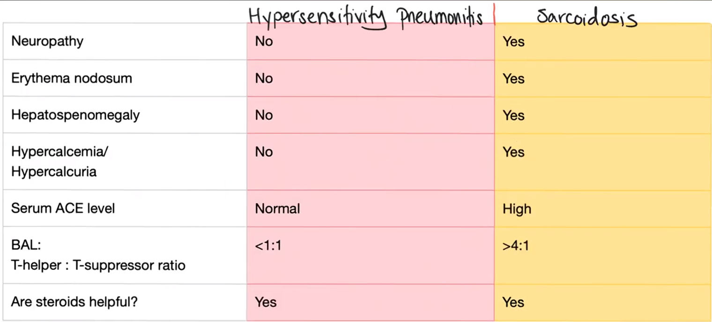Image resolution: width=712 pixels, height=322 pixels.
Task: Select 'Yes' in yellow Neuropathy cell
Action: pos(513,42)
